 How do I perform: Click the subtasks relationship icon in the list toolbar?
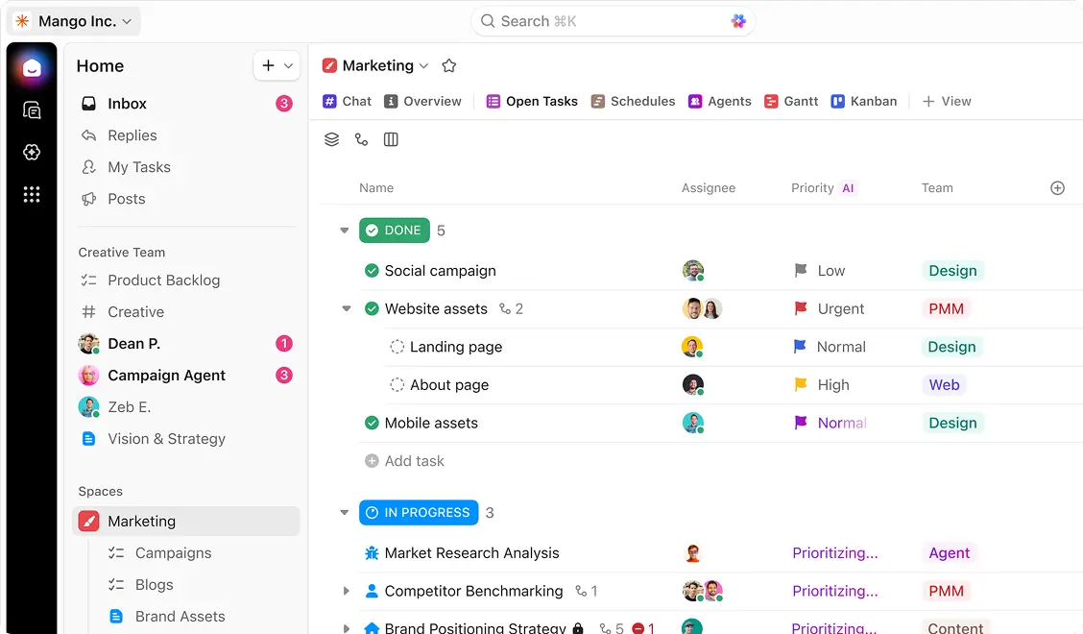(x=361, y=139)
